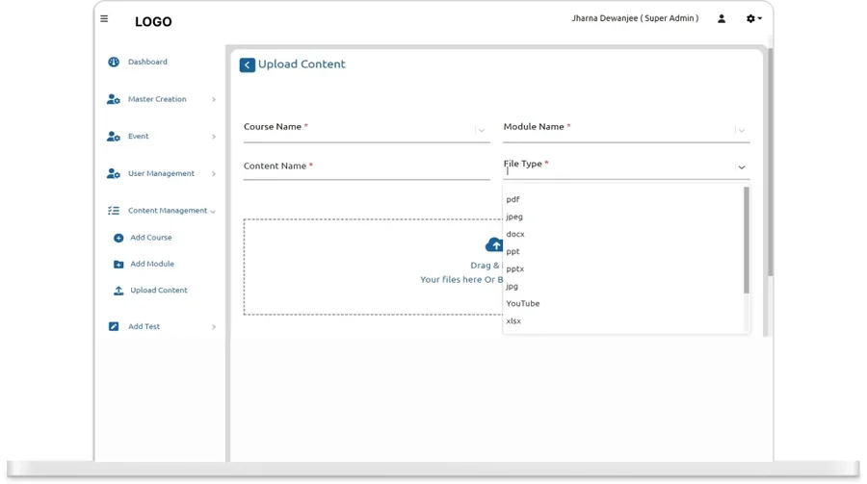The height and width of the screenshot is (484, 867).
Task: Open the user profile icon
Action: [x=722, y=19]
